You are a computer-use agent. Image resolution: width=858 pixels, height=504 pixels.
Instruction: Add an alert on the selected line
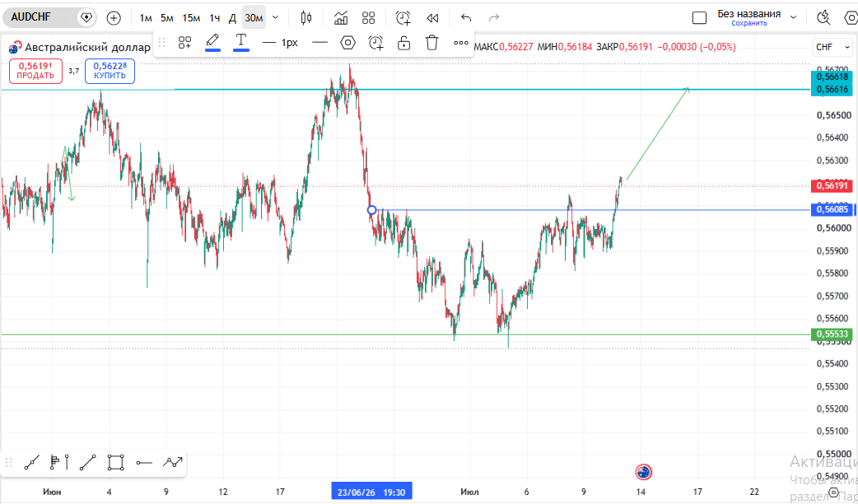(x=376, y=42)
